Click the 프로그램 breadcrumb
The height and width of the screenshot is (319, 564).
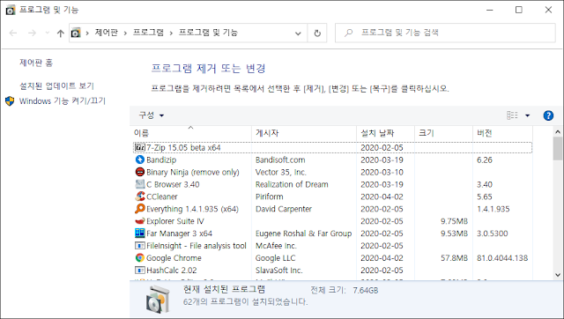point(148,33)
